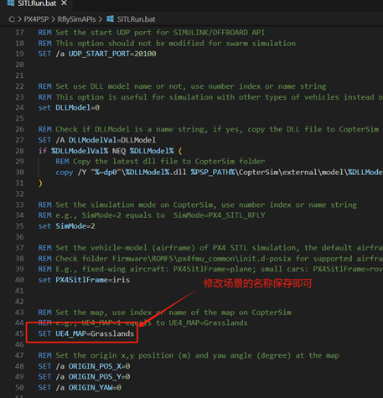Click 'SET /a ORIGIN_POS_Y=0' line
This screenshot has height=398, width=383.
click(84, 377)
